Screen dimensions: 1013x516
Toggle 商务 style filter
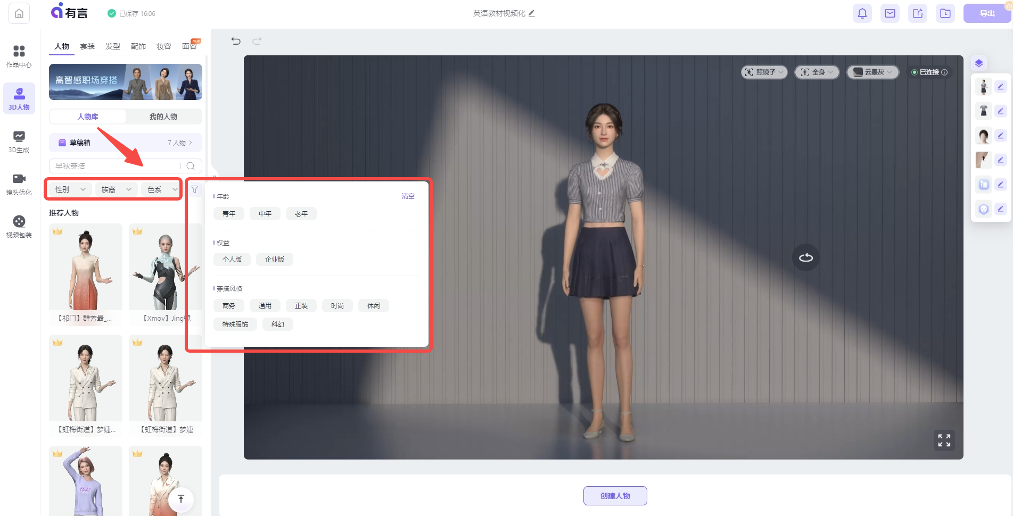click(229, 306)
